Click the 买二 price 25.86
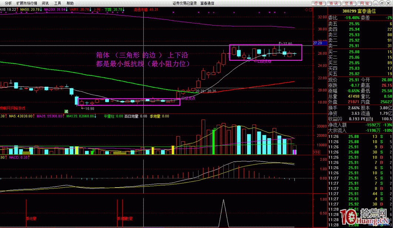The height and width of the screenshot is (228, 393). coord(354,57)
